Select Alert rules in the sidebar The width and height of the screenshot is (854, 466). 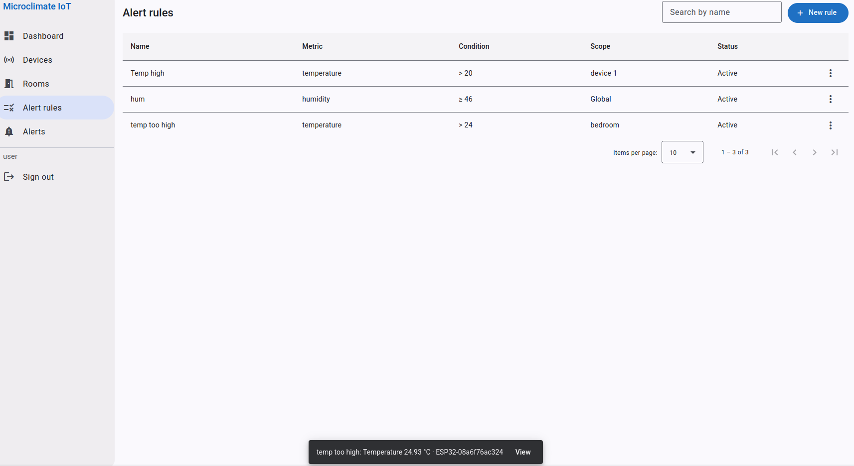point(57,108)
